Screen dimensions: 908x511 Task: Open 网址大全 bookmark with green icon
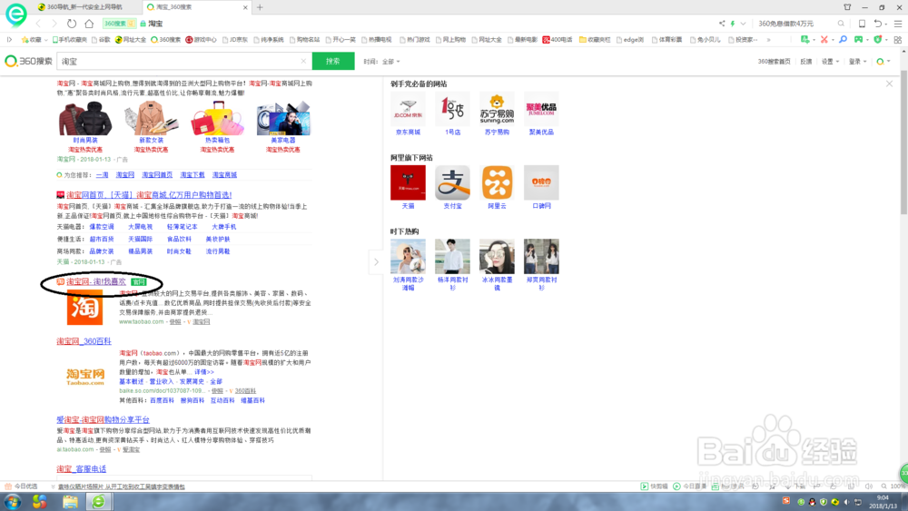[x=130, y=39]
